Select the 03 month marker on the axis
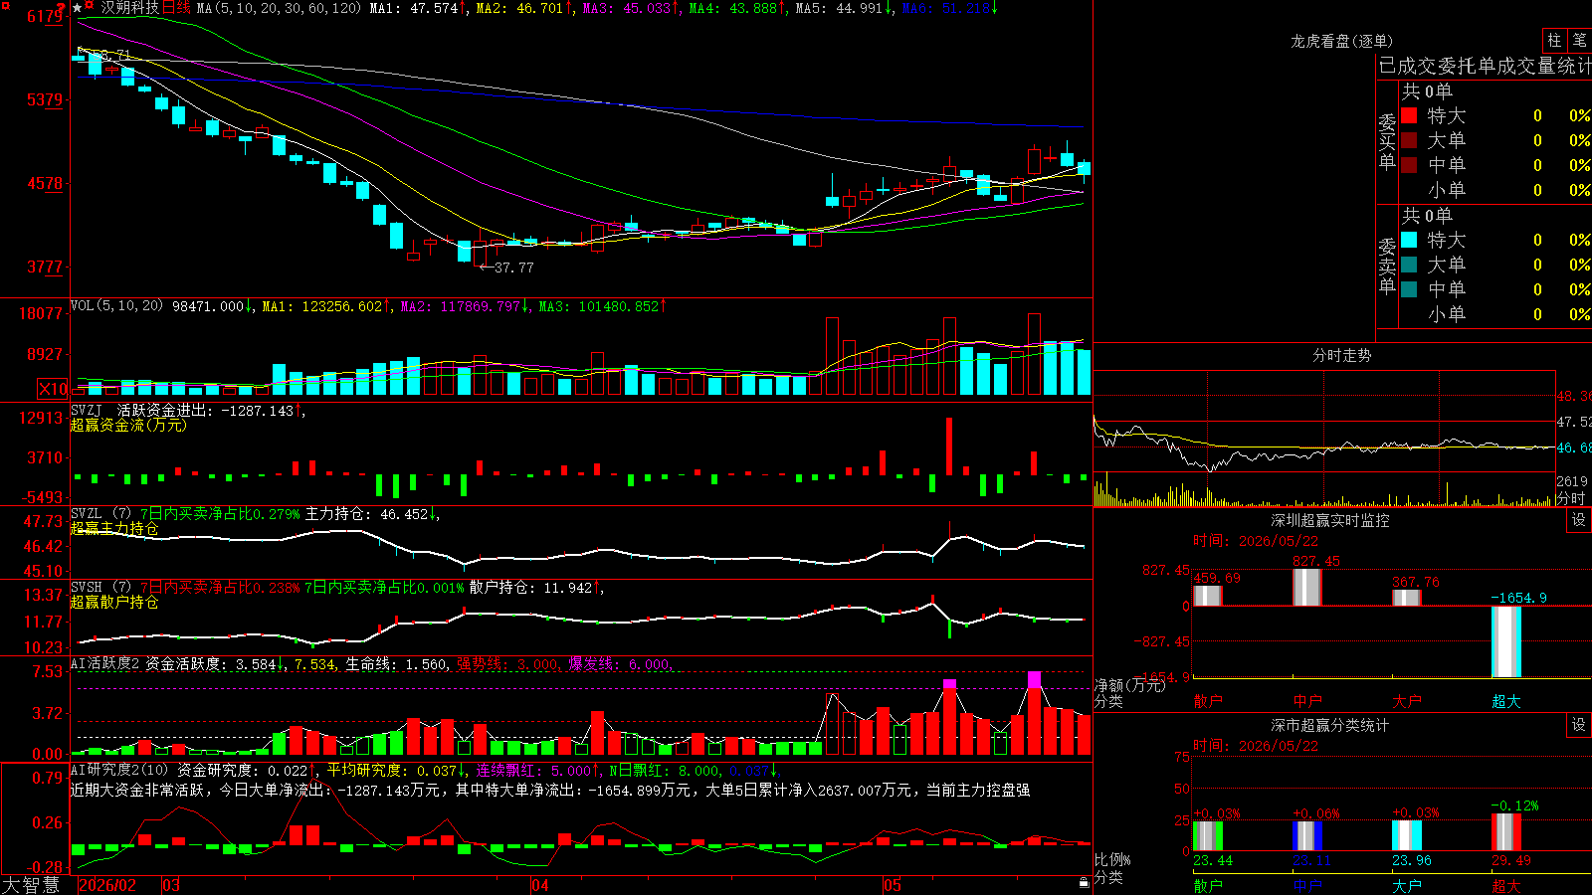 [171, 885]
